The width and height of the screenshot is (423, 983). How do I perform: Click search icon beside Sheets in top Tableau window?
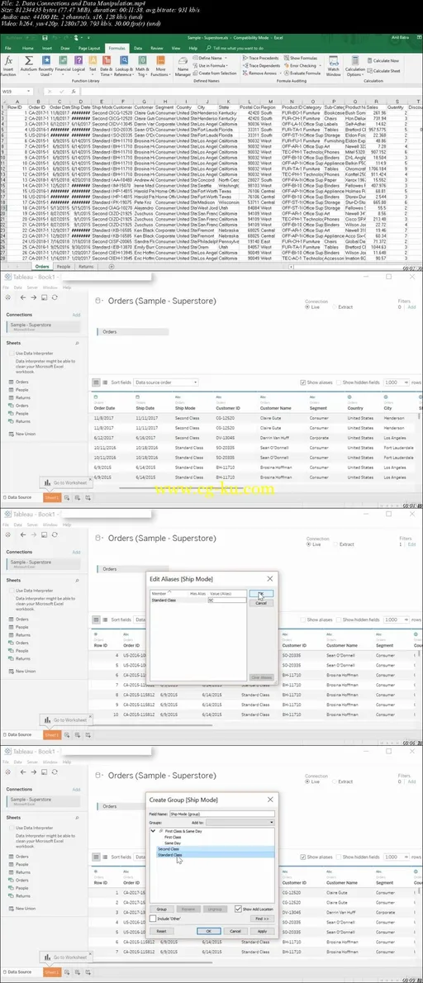[77, 344]
